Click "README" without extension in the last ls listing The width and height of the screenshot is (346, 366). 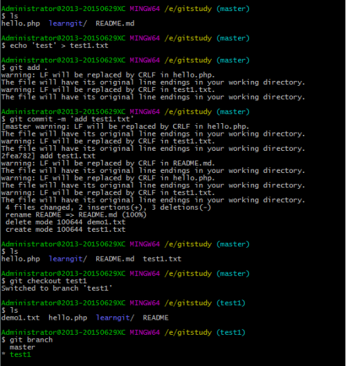(x=156, y=318)
